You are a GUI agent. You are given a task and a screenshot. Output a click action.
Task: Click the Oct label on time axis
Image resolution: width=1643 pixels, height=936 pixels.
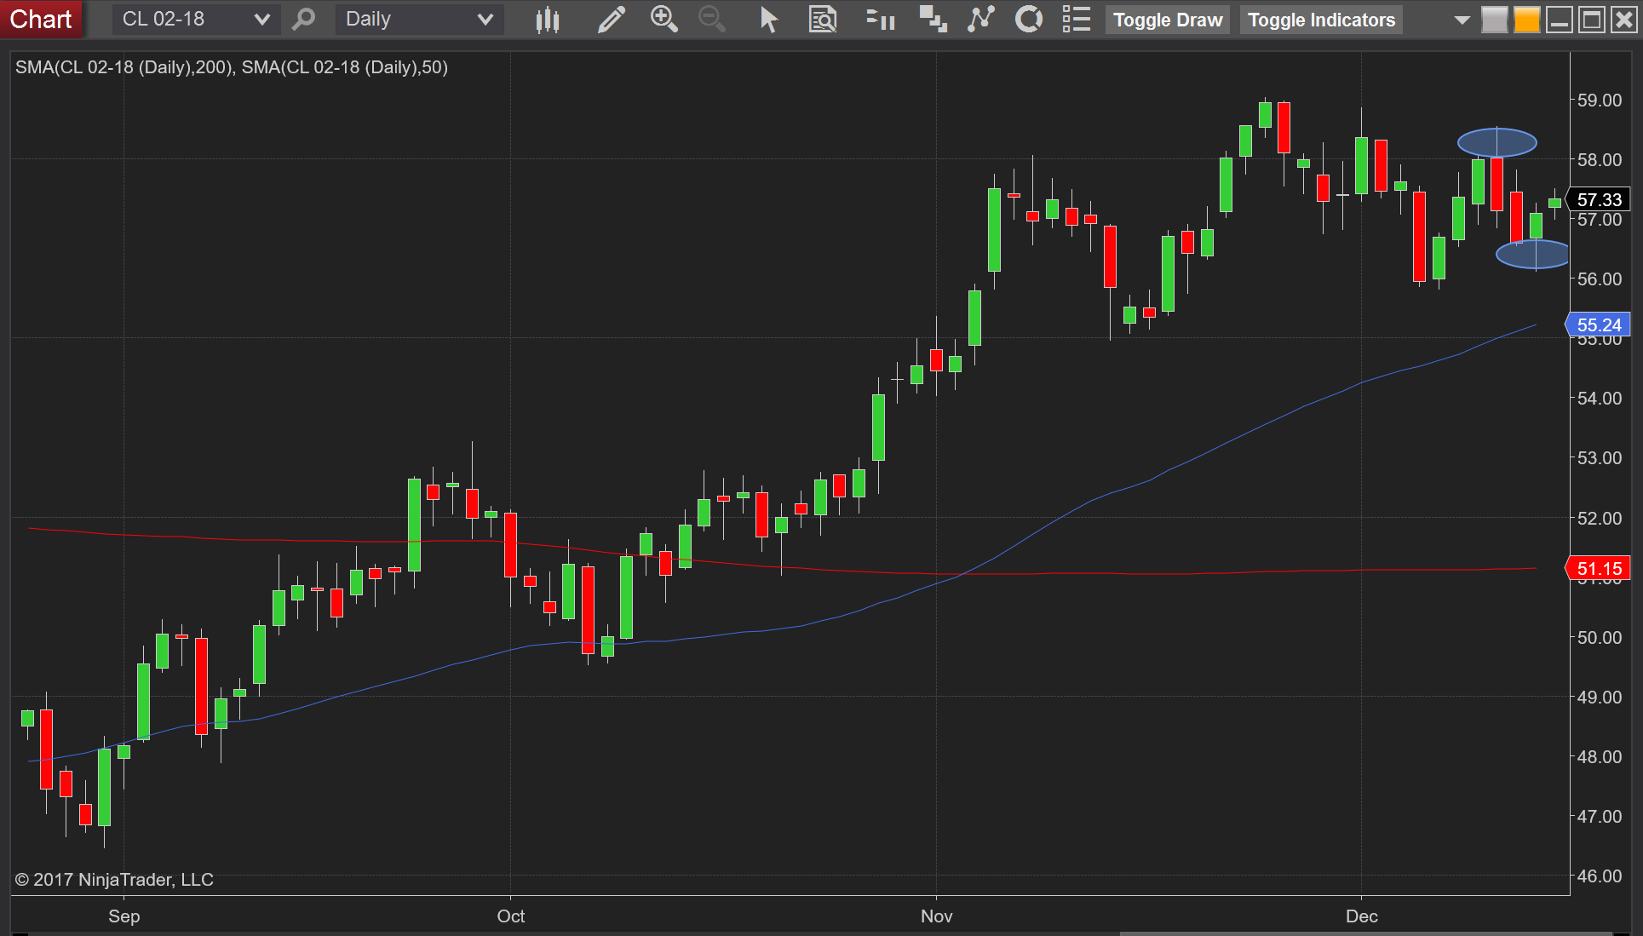[511, 916]
